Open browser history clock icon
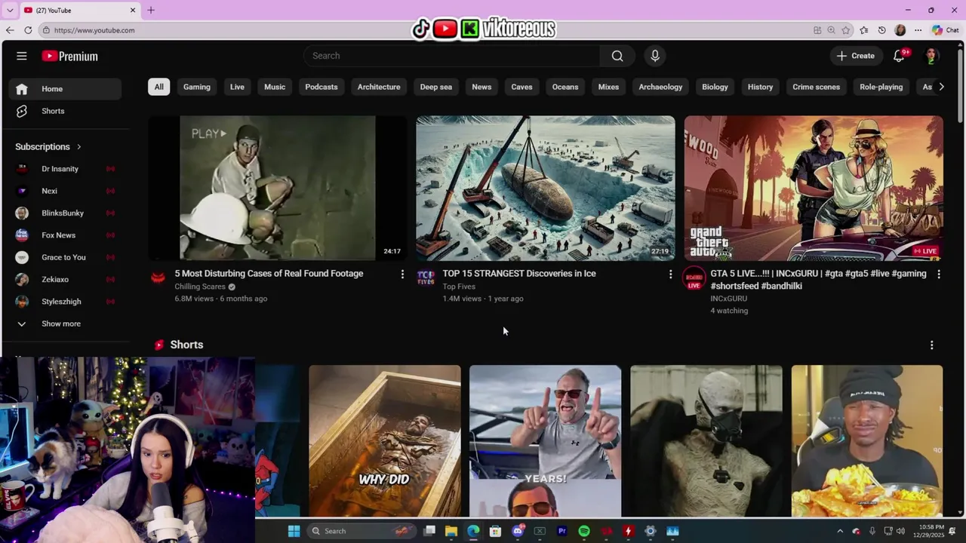The width and height of the screenshot is (966, 543). pos(881,30)
